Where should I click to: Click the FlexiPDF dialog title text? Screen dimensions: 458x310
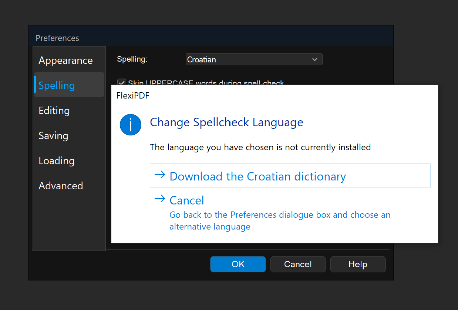(x=133, y=96)
